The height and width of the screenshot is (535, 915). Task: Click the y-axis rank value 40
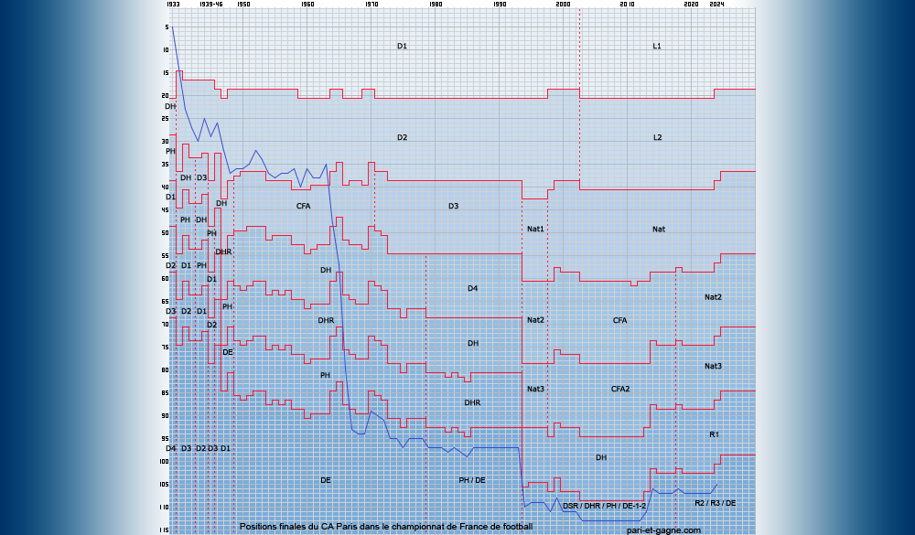pos(165,187)
